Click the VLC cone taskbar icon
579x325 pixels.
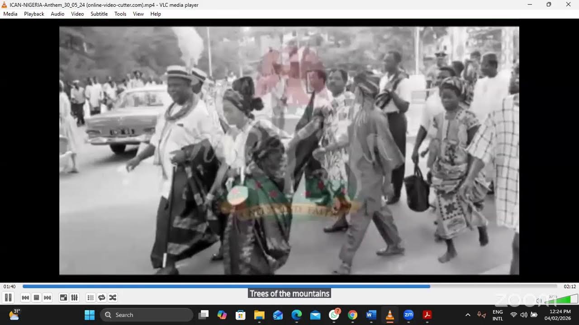[389, 315]
